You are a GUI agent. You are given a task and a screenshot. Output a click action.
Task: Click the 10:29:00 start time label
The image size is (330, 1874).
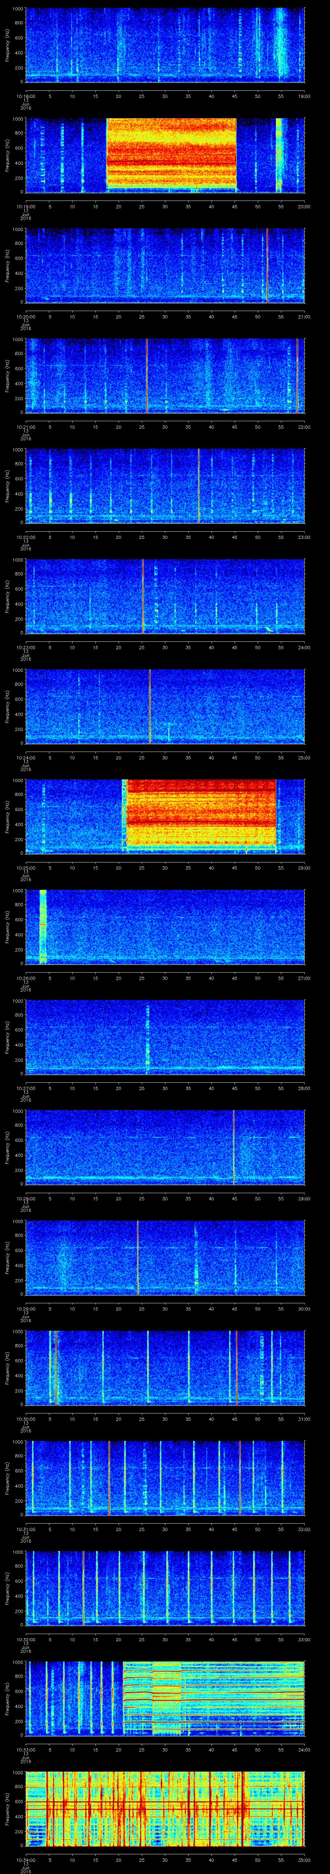click(25, 1309)
